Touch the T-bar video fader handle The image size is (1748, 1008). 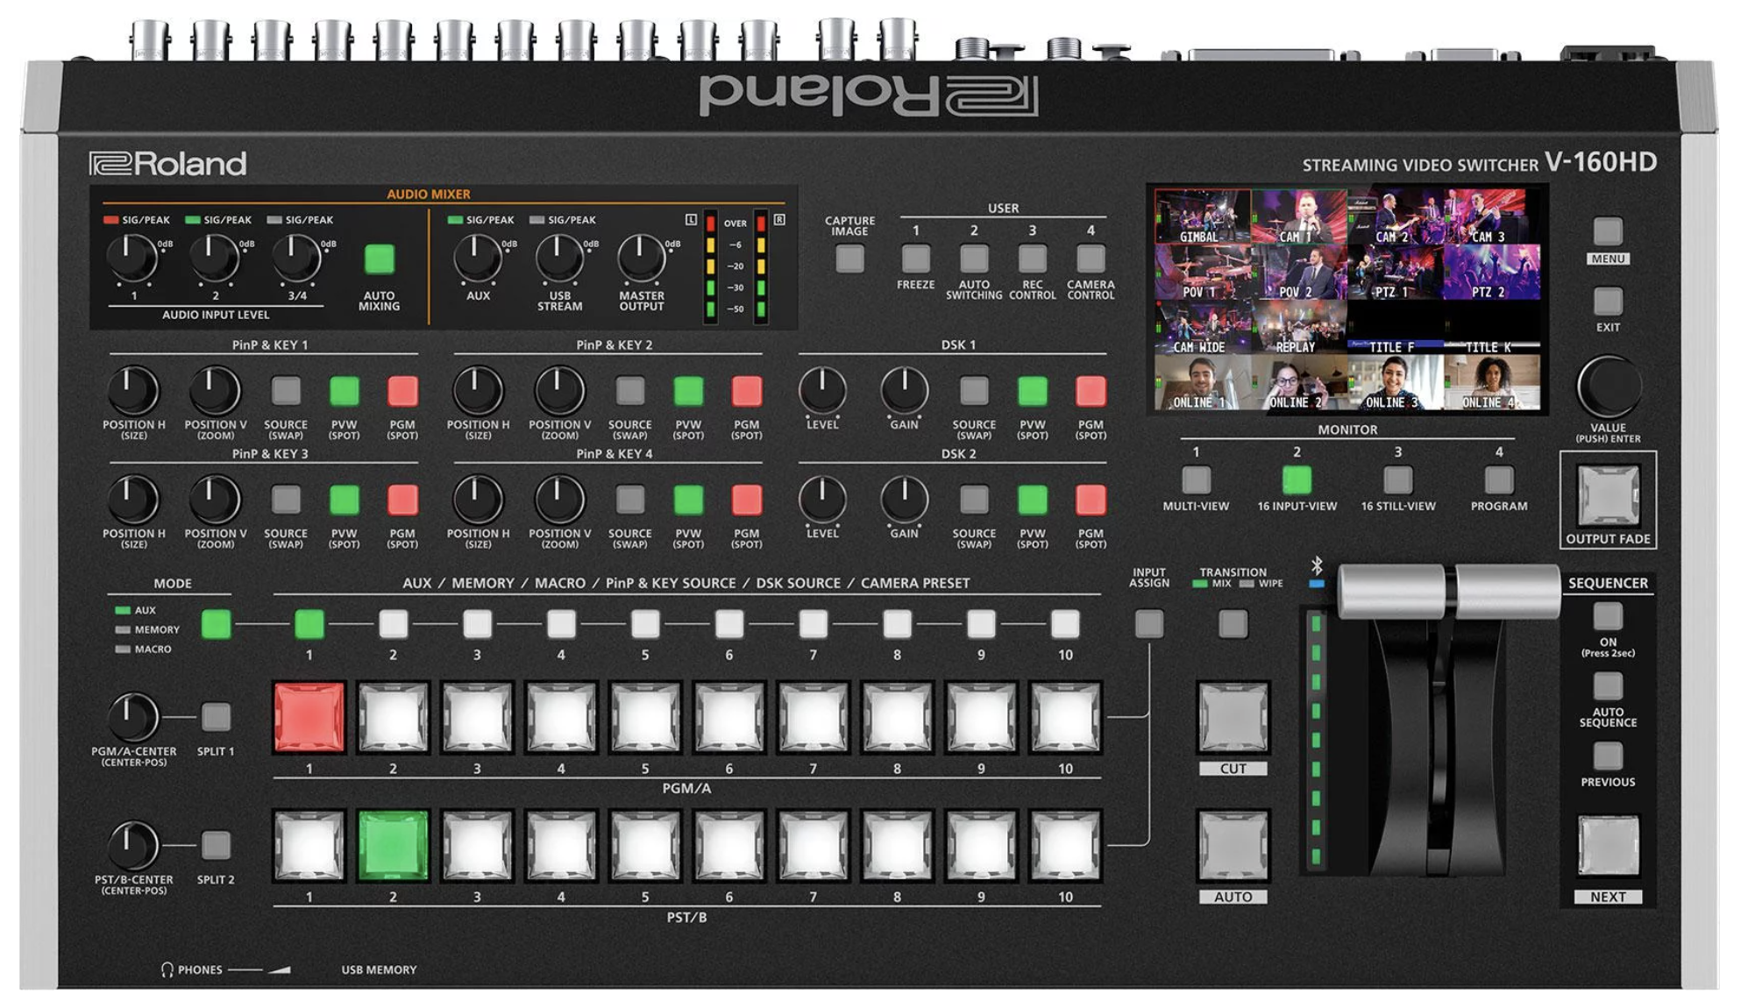[1448, 592]
